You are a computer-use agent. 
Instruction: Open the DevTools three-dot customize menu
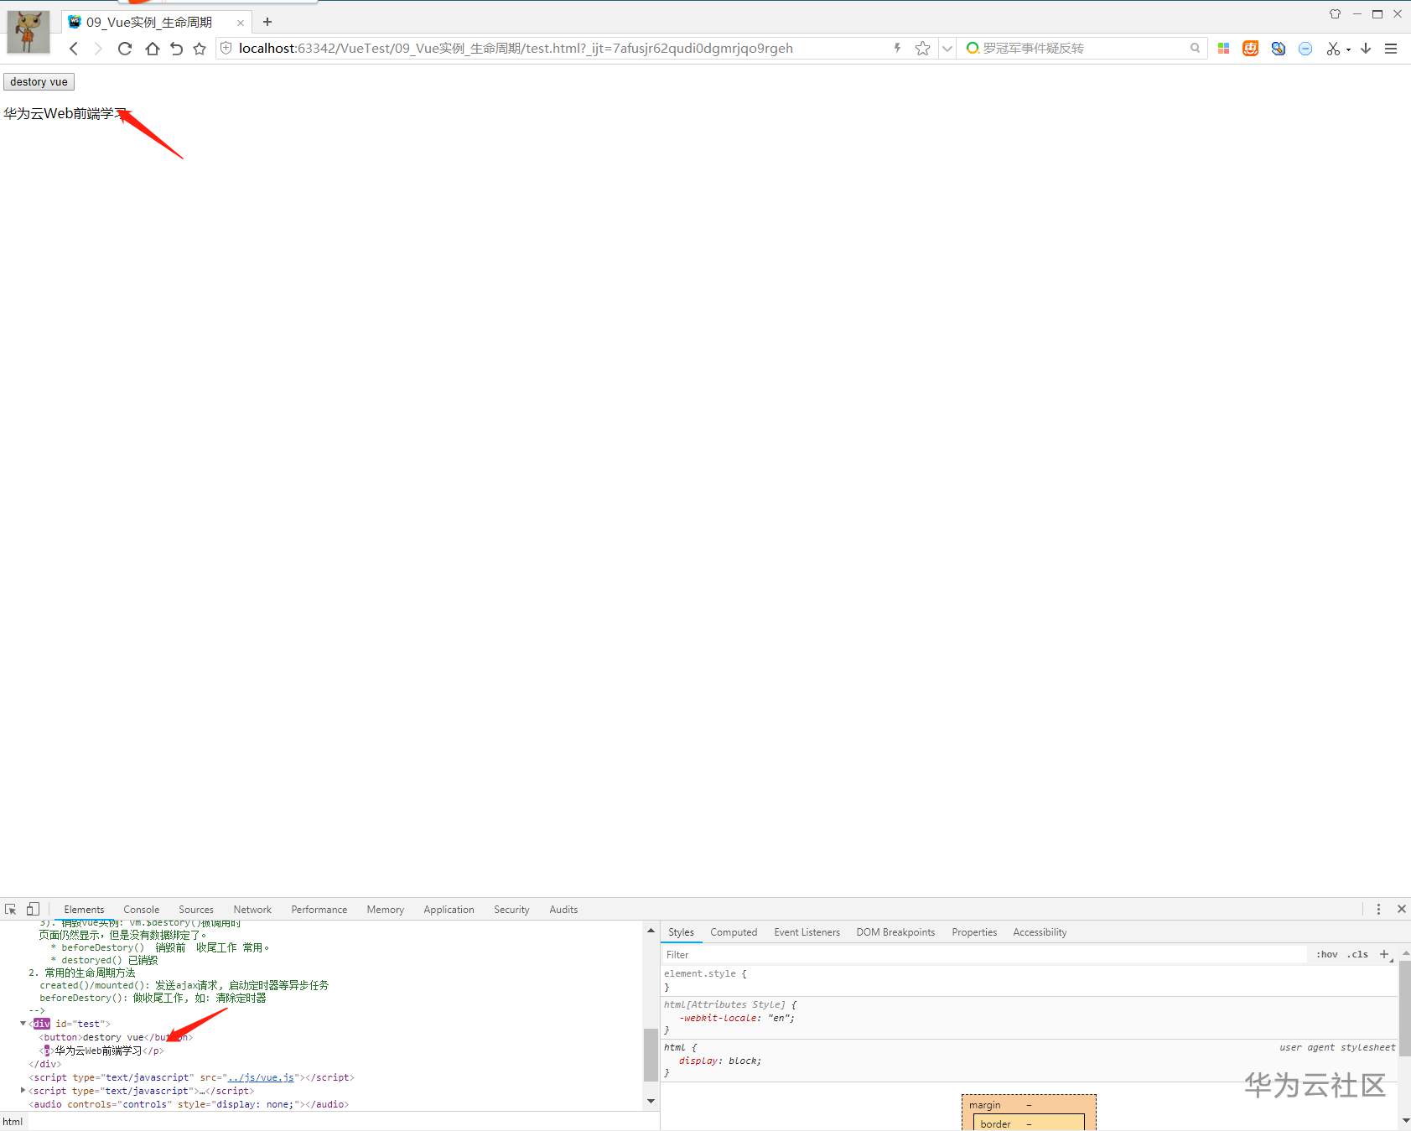point(1378,909)
